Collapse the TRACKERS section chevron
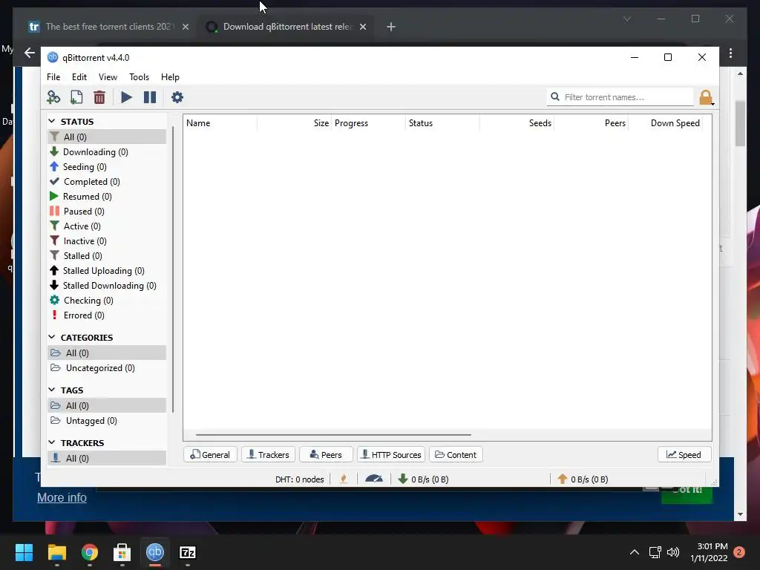This screenshot has height=570, width=760. [52, 442]
